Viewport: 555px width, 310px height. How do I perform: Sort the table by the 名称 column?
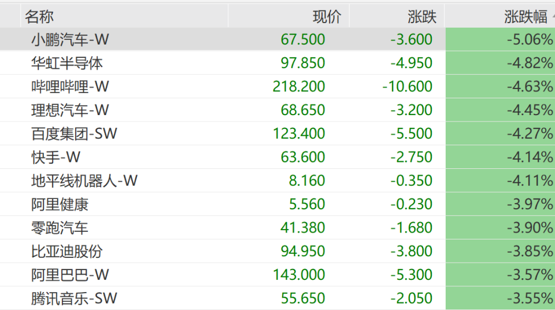click(39, 17)
